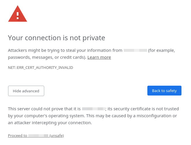191x145 pixels.
Task: Click the redacted domain inside the Proceed link
Action: point(38,135)
